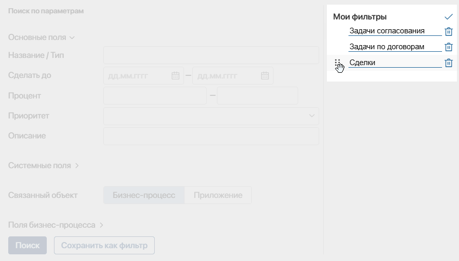Viewport: 459px width, 261px height.
Task: Focus the 'Название / Тип' input field
Action: click(x=211, y=55)
